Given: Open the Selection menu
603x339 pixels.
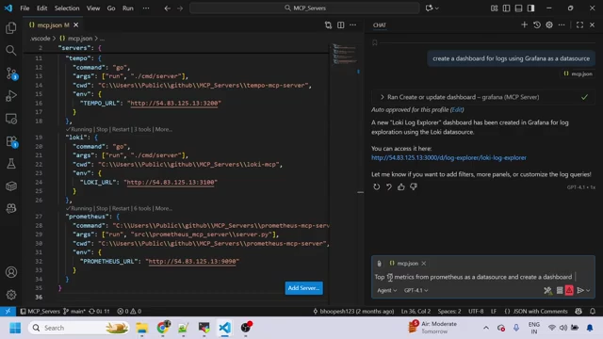Looking at the screenshot, I should 67,8.
